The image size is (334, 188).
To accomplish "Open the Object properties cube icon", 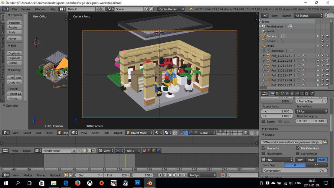I will click(292, 94).
